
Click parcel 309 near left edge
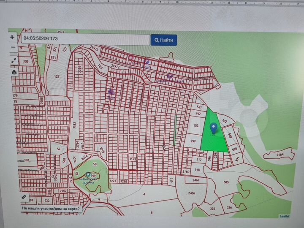tap(26, 62)
